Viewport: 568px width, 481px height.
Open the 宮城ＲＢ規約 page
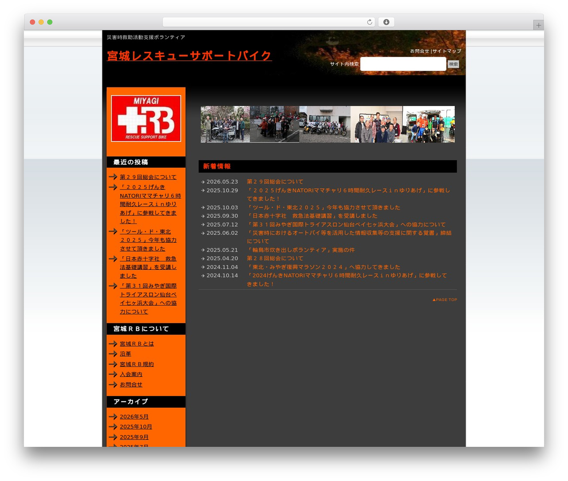pyautogui.click(x=137, y=364)
